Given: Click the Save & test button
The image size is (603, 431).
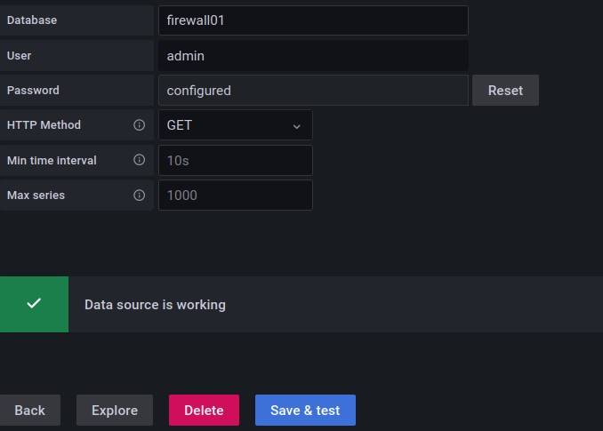Looking at the screenshot, I should coord(305,411).
